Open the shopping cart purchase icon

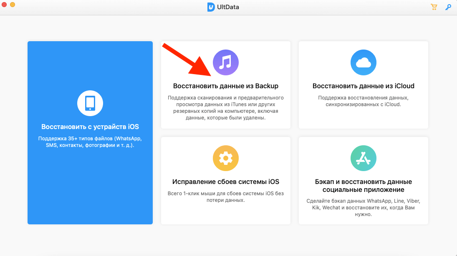click(x=434, y=7)
